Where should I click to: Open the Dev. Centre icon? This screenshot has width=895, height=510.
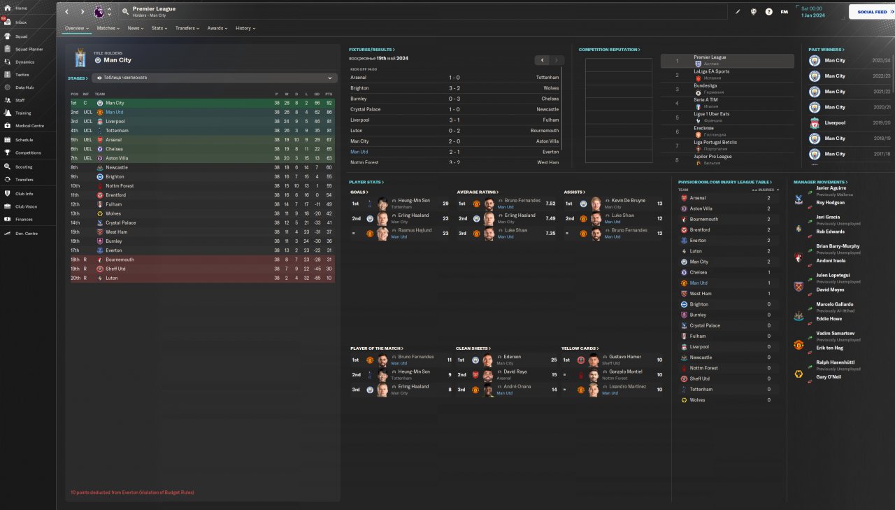click(x=7, y=234)
